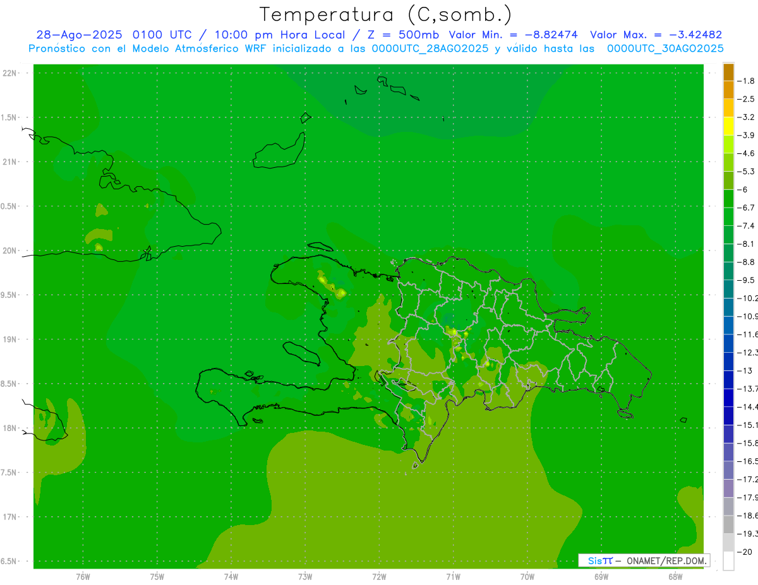Viewport: 758px width, 585px height.
Task: Click the "-16.5" colorbar value
Action: [747, 461]
